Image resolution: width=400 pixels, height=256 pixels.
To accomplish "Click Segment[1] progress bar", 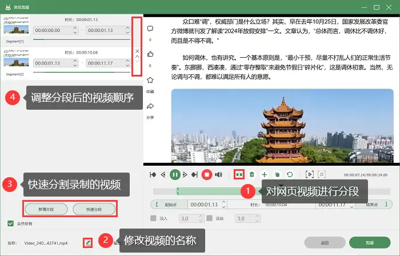I will tap(82, 39).
